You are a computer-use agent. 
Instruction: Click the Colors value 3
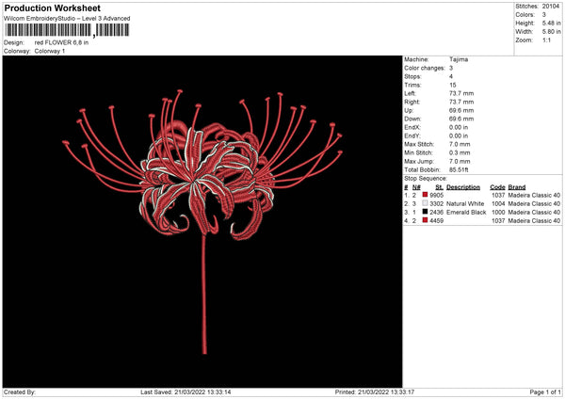tap(544, 15)
